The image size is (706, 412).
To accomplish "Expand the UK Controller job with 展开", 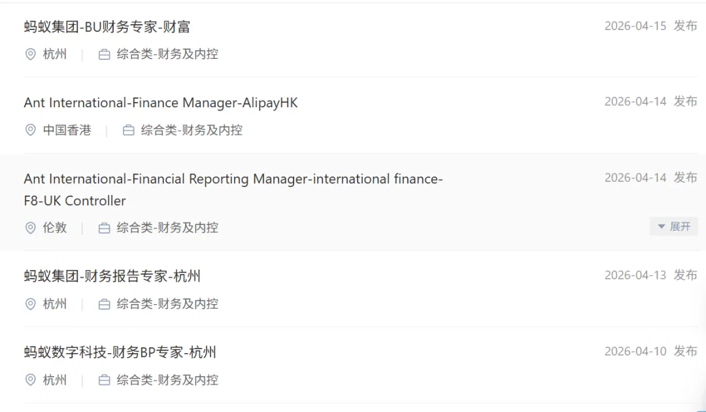I will click(674, 226).
